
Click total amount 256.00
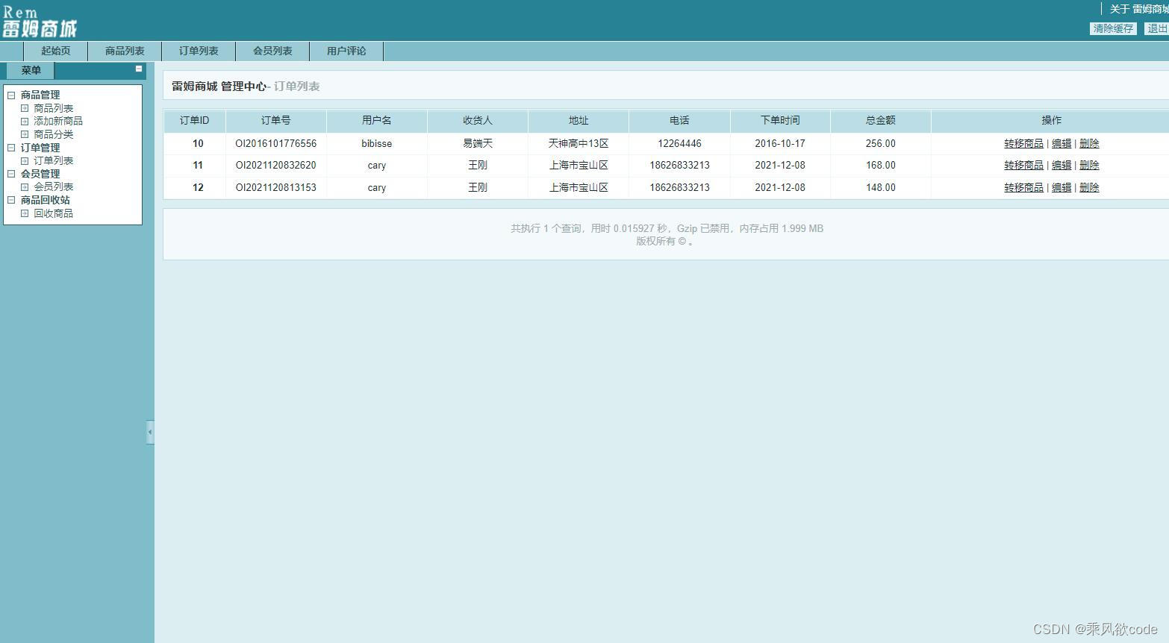click(x=881, y=143)
